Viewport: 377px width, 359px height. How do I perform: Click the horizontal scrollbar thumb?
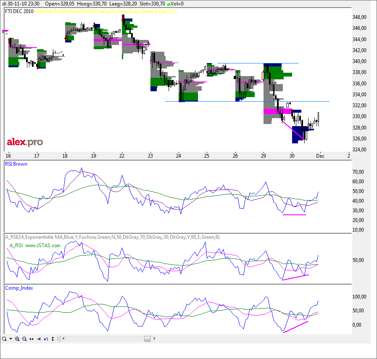tap(147, 339)
